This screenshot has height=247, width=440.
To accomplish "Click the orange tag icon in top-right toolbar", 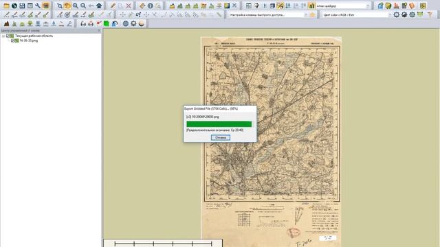I will click(412, 5).
